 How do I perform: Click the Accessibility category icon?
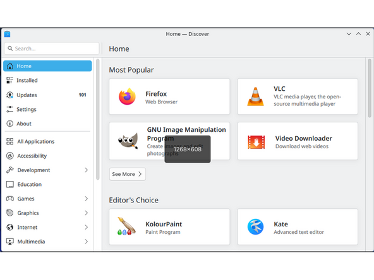pyautogui.click(x=9, y=156)
